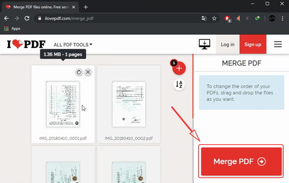This screenshot has width=289, height=183.
Task: Select the IMG_20180410_0002.pdf thumbnail
Action: pos(129,104)
